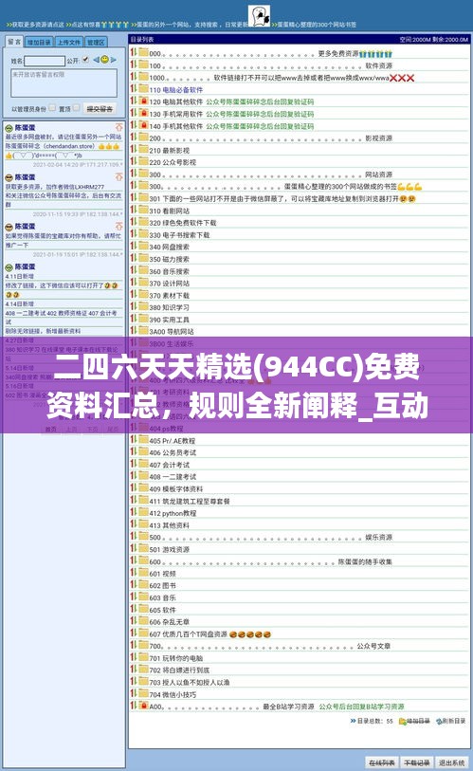Open the 200 影视资源 folder row
The height and width of the screenshot is (771, 473).
271,138
